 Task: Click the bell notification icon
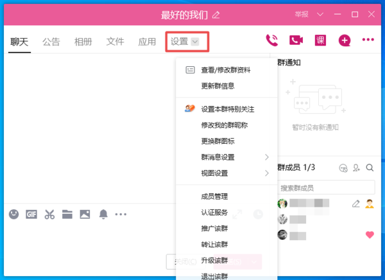point(103,214)
